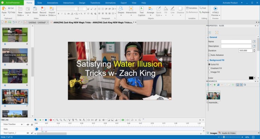
Task: Open the Animations ribbon tab
Action: [x=110, y=3]
